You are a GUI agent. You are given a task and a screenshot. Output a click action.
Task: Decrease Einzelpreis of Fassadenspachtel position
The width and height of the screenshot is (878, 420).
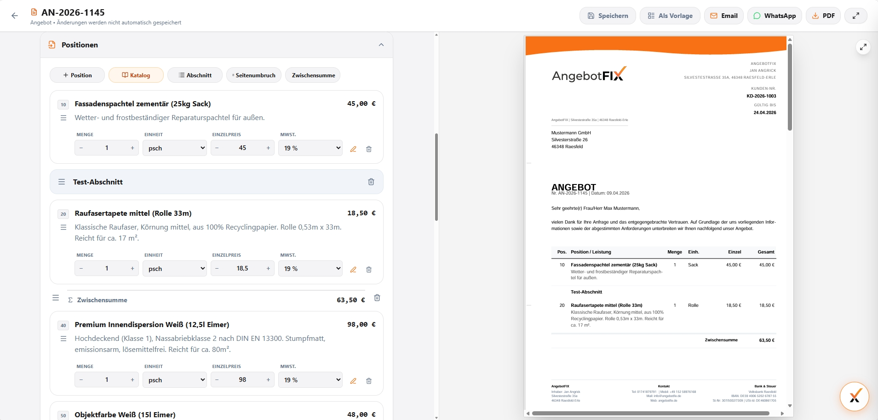217,148
